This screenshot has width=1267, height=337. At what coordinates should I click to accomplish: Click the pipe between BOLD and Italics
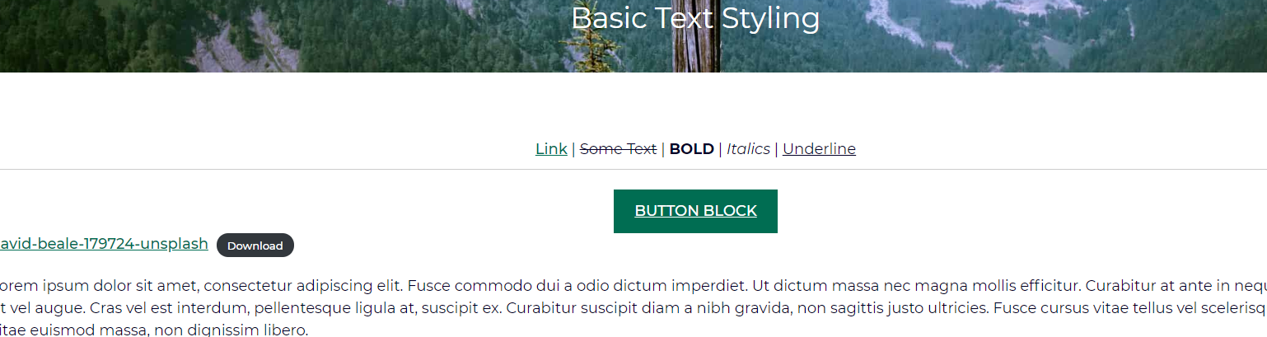pyautogui.click(x=721, y=149)
